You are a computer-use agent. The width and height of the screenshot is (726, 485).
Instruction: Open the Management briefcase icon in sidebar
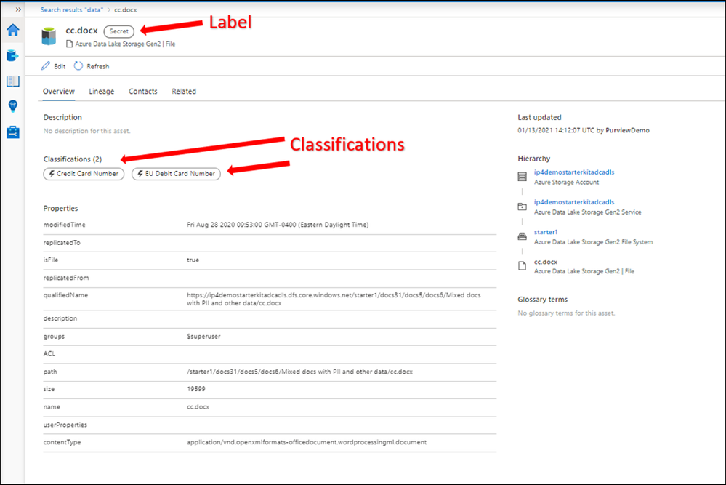click(13, 132)
